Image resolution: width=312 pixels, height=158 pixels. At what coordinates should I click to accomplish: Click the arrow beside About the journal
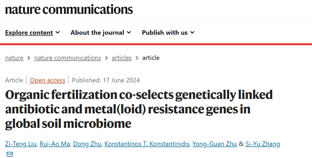pyautogui.click(x=129, y=33)
